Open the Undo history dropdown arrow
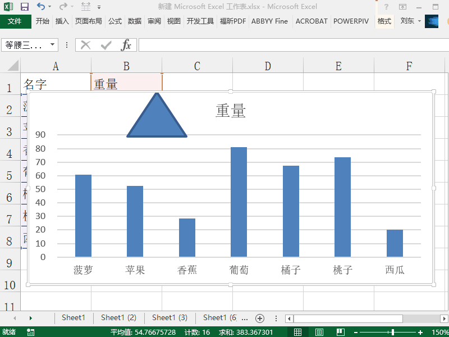 [x=50, y=7]
